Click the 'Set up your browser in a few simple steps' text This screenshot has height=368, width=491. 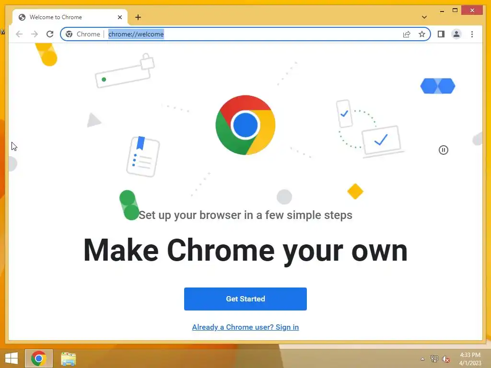(245, 215)
